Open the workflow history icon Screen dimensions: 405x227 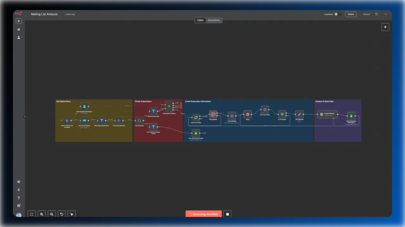pos(376,14)
